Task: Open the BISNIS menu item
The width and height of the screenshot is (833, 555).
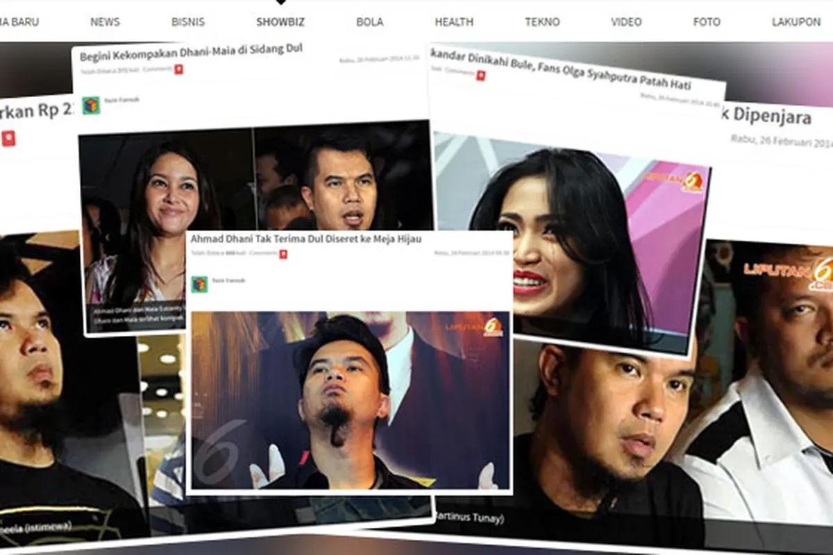Action: (188, 22)
